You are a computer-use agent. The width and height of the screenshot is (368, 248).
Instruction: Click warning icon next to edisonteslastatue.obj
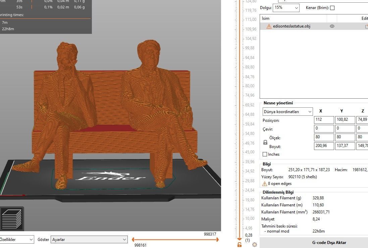click(269, 26)
